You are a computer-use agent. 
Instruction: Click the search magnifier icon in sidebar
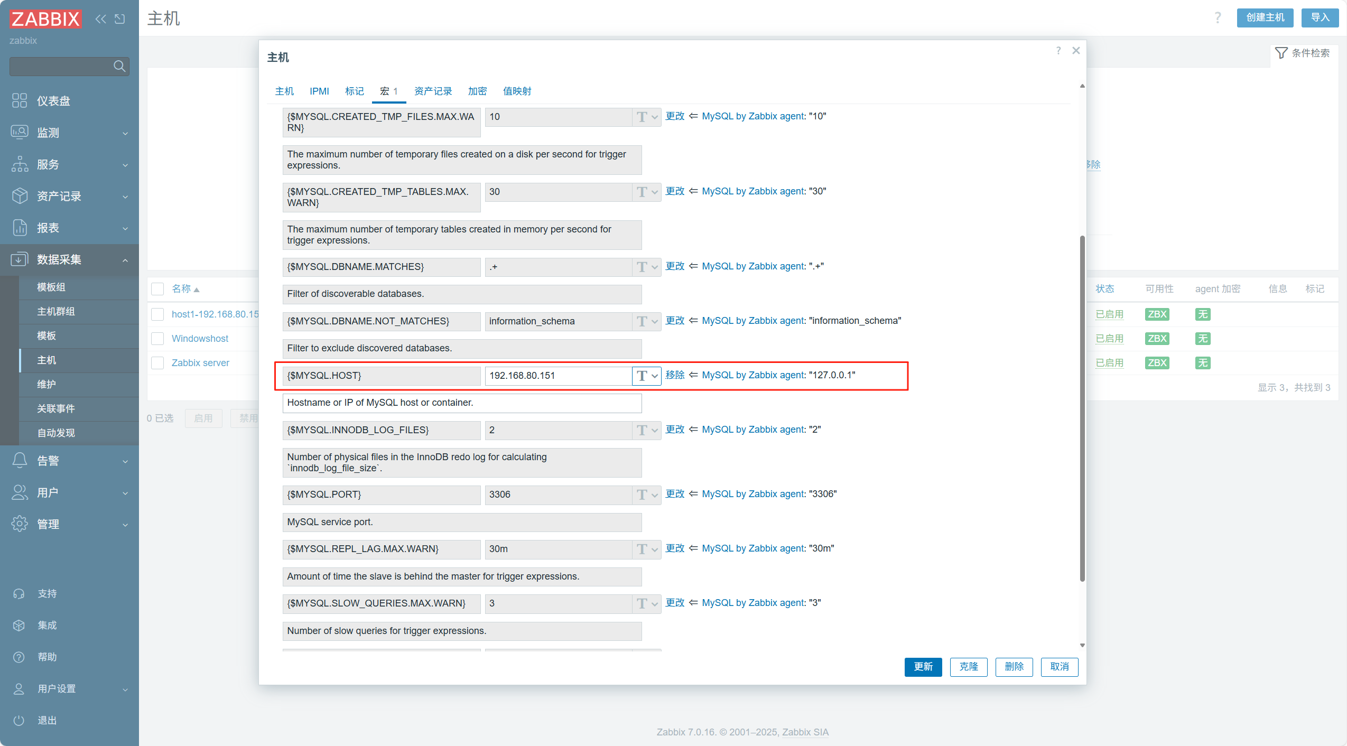click(x=119, y=66)
